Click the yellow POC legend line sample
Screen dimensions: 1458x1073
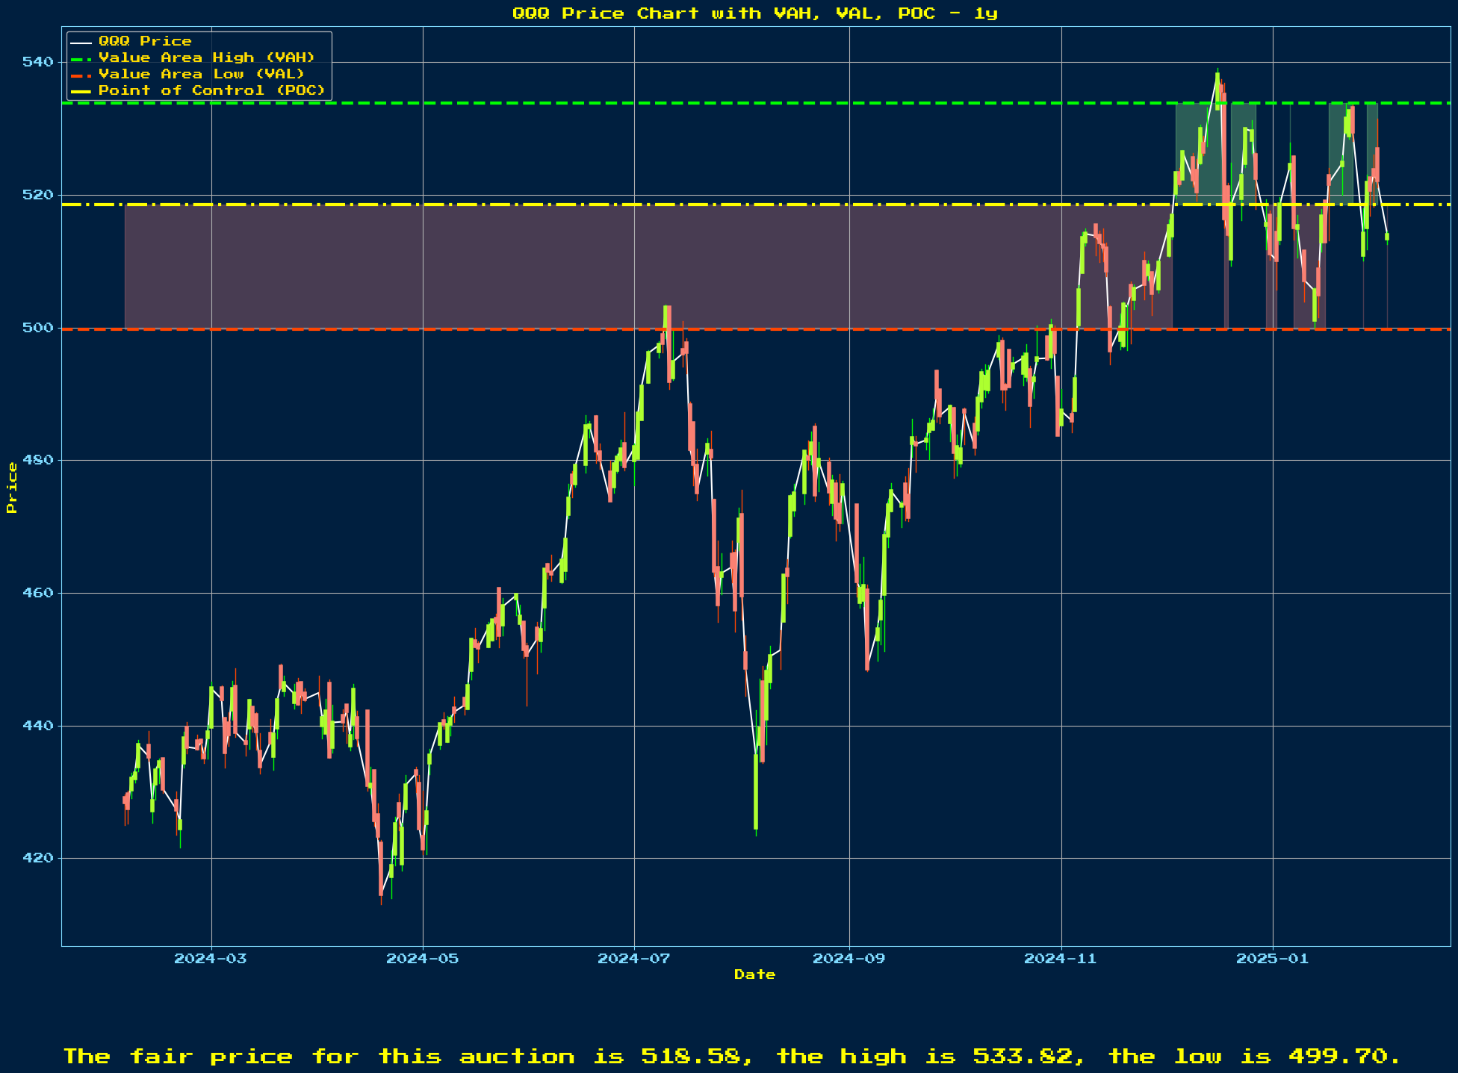pos(81,90)
